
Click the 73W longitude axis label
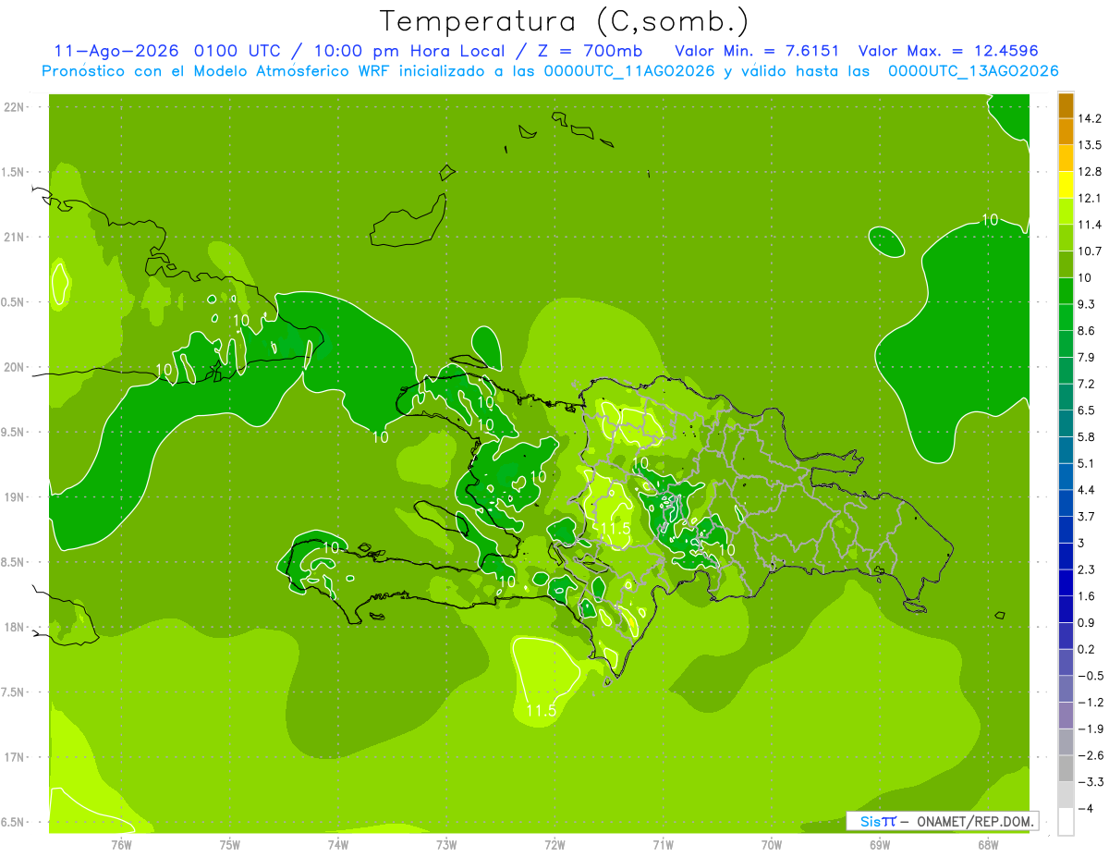pos(446,845)
